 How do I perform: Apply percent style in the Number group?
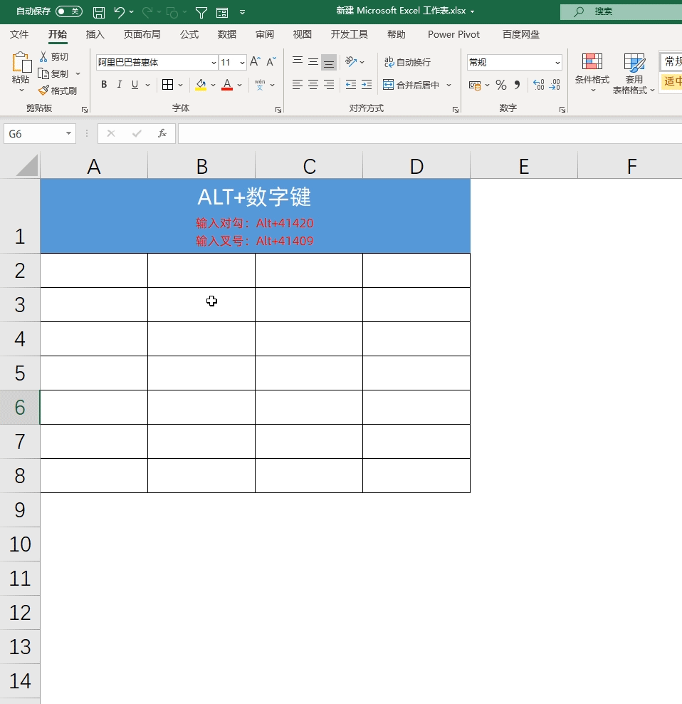pyautogui.click(x=501, y=85)
